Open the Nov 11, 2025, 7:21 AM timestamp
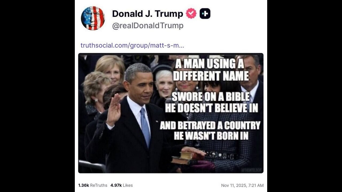 click(x=242, y=185)
